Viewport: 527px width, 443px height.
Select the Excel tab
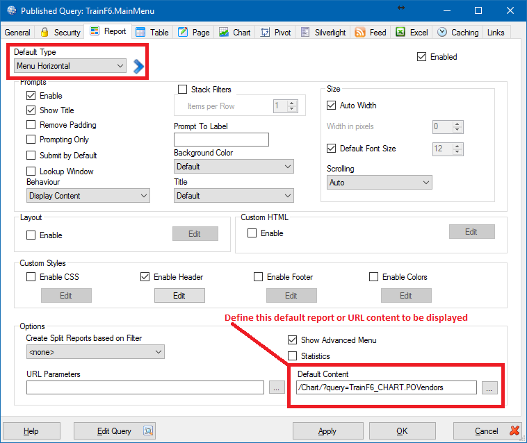(x=412, y=32)
